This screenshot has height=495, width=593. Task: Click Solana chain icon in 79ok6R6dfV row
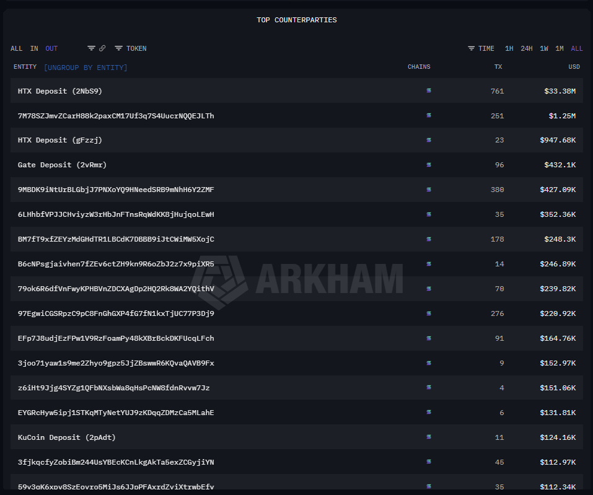click(429, 289)
